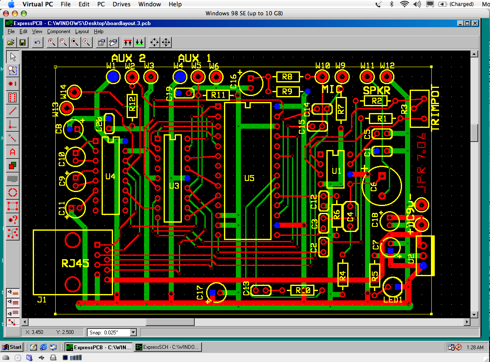Open the Component menu
The height and width of the screenshot is (362, 490).
(x=59, y=31)
